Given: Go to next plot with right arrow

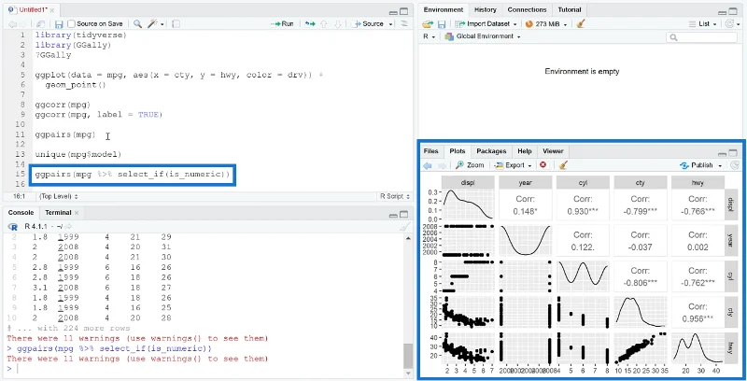Looking at the screenshot, I should pos(442,165).
